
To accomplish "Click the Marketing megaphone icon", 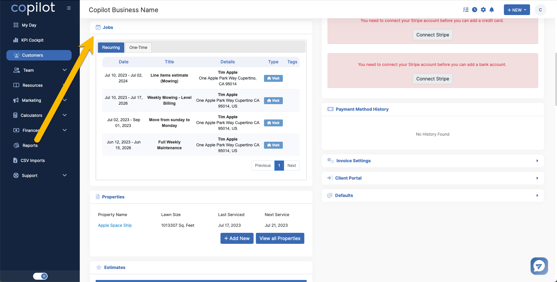I will click(16, 100).
